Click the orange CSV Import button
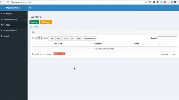The image size is (179, 100). click(46, 22)
